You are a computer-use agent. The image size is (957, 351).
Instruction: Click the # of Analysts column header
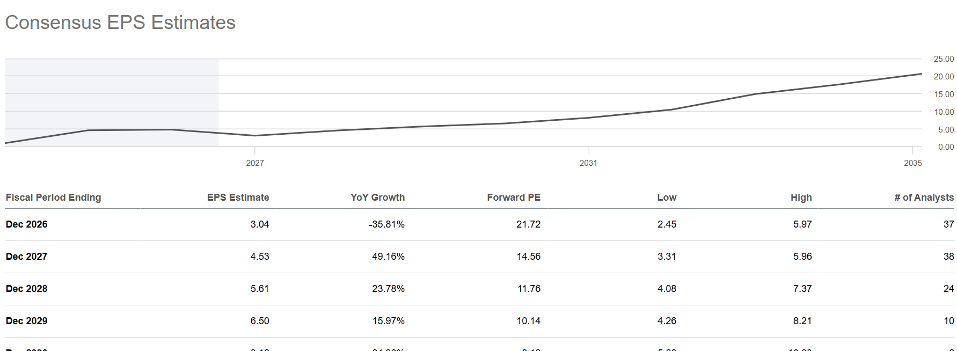(x=924, y=198)
